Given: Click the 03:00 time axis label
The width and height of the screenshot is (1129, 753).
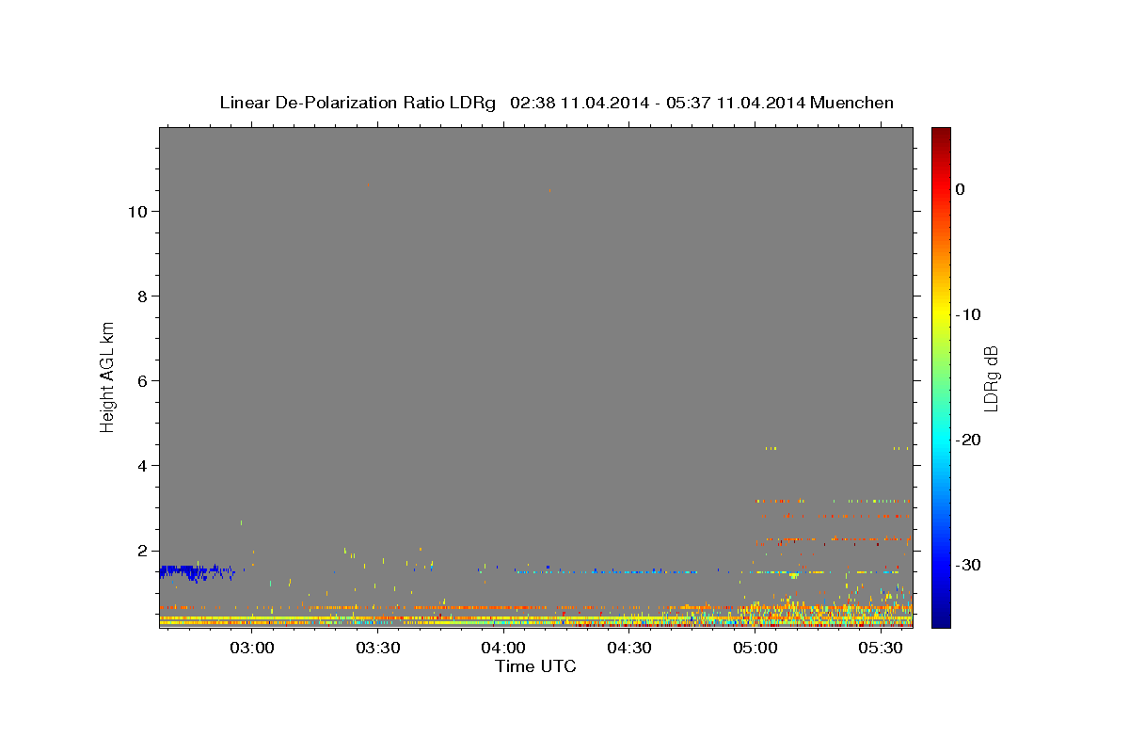Looking at the screenshot, I should pos(252,648).
